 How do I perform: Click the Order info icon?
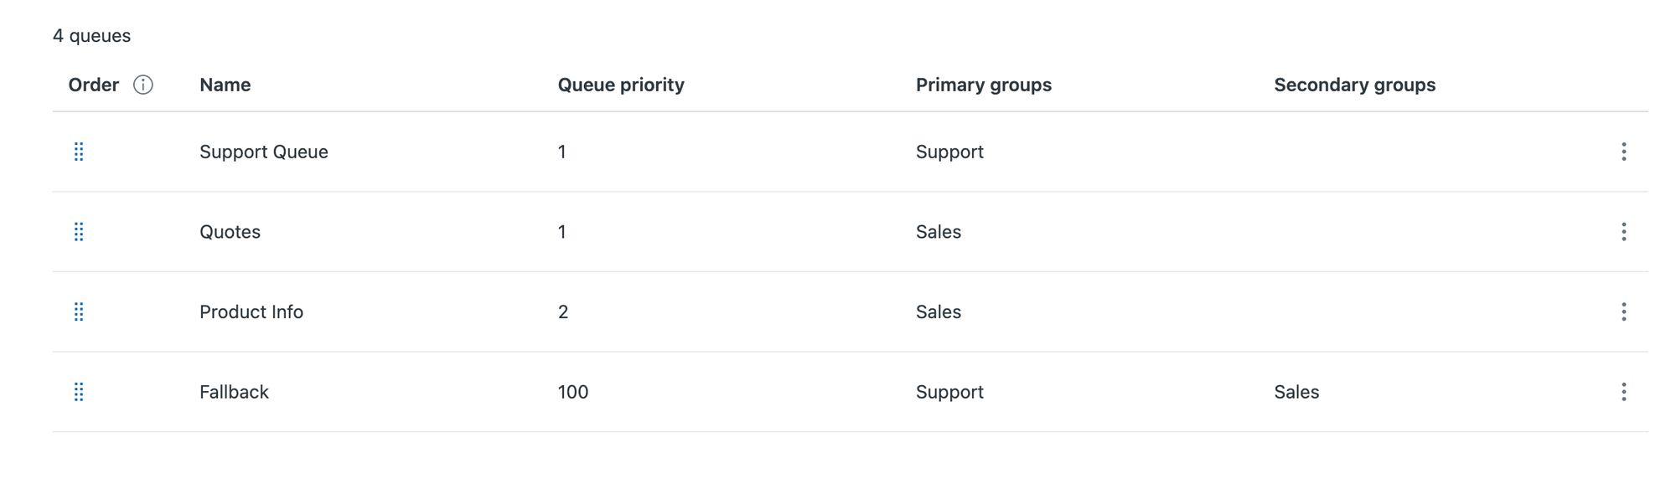point(143,85)
